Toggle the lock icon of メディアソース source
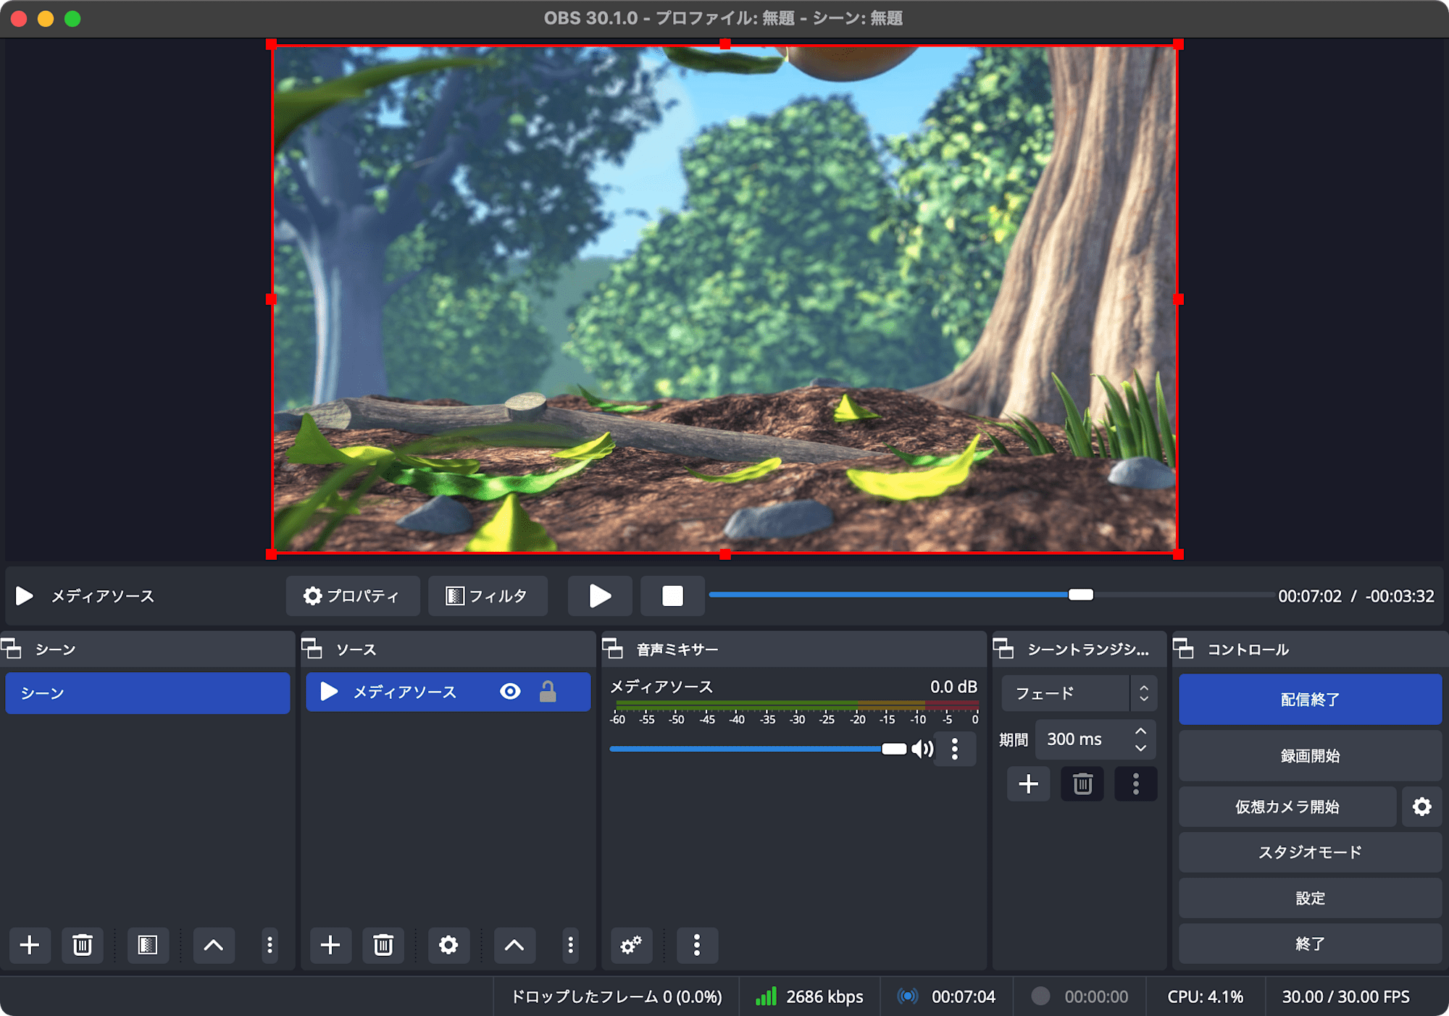 (548, 692)
